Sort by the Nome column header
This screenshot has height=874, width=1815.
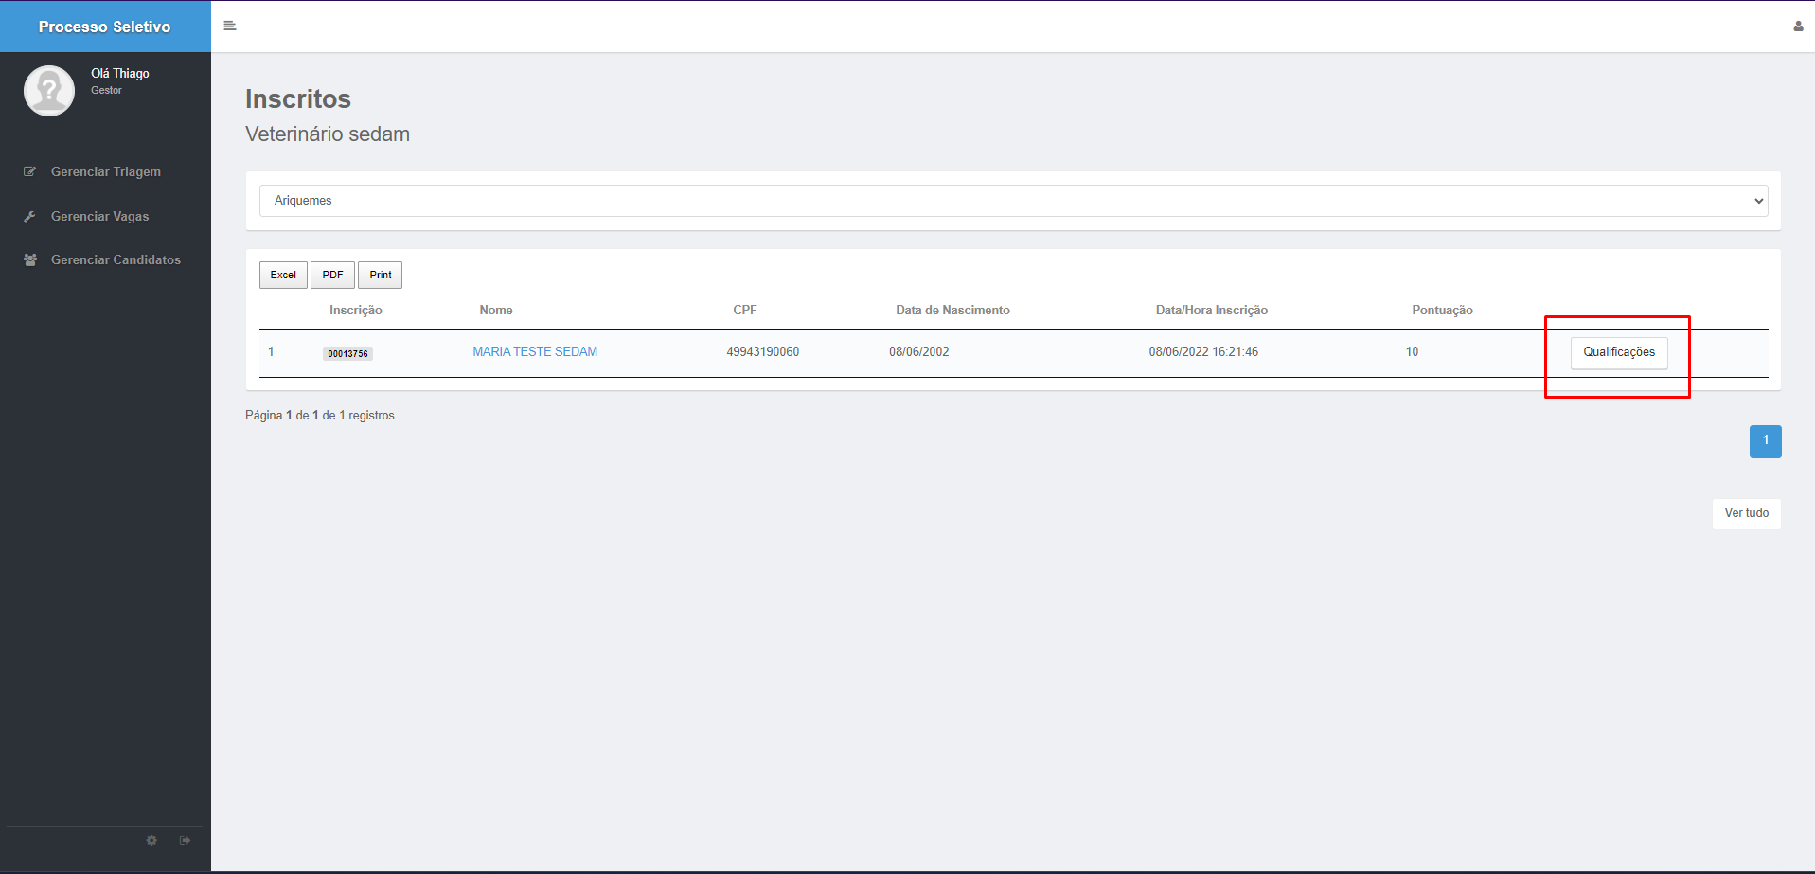[496, 310]
